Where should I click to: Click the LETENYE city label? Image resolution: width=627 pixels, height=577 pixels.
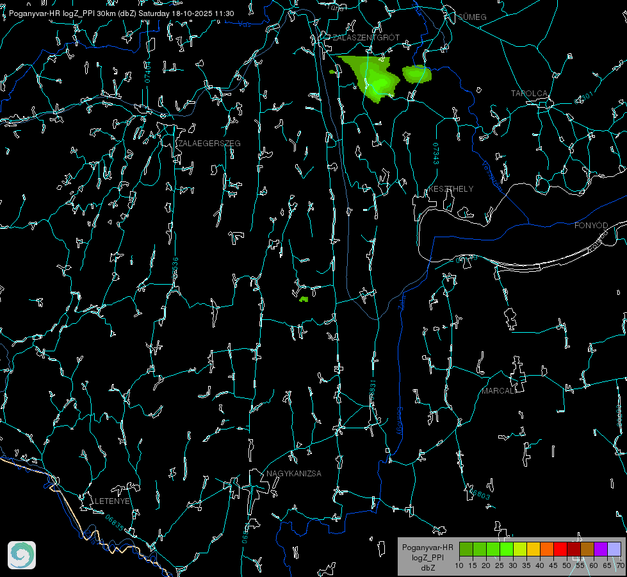tap(112, 501)
